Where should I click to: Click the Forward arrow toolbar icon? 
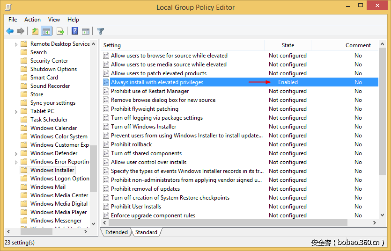click(x=20, y=31)
